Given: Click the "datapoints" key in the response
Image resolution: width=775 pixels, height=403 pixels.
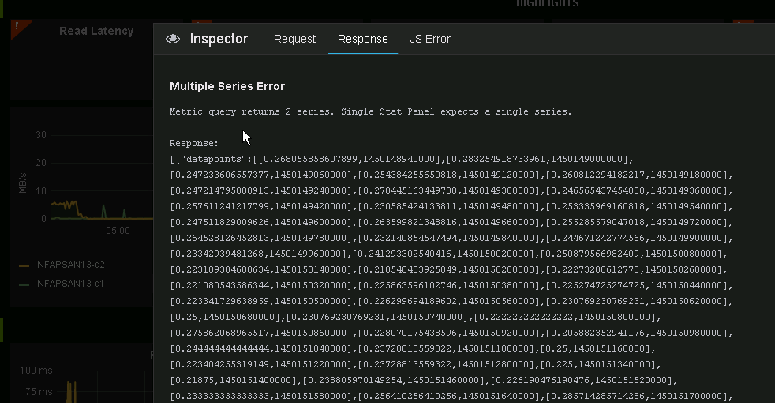Looking at the screenshot, I should 208,159.
